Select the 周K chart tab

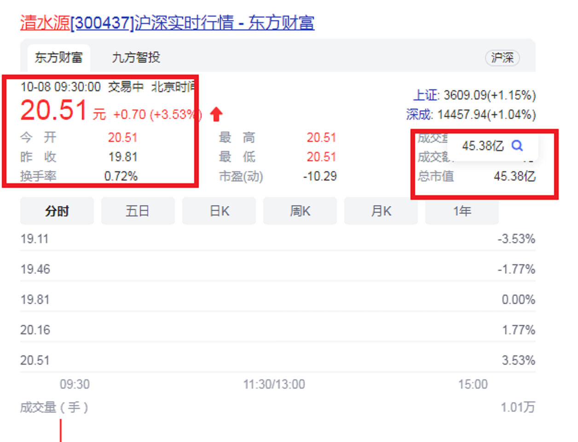click(x=300, y=211)
